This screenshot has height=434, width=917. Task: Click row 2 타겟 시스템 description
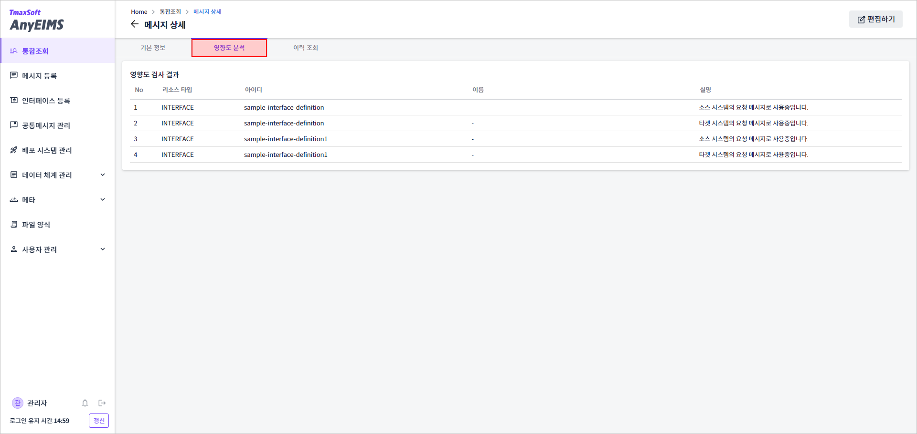pyautogui.click(x=754, y=123)
